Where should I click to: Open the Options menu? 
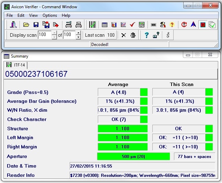click(x=50, y=15)
